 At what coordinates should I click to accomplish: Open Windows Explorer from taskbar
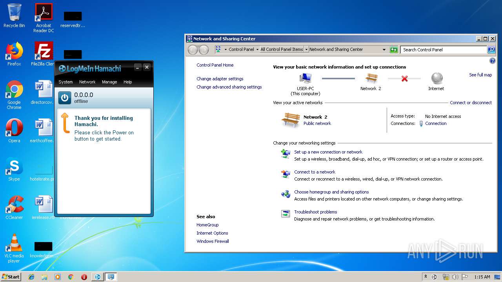tap(44, 277)
